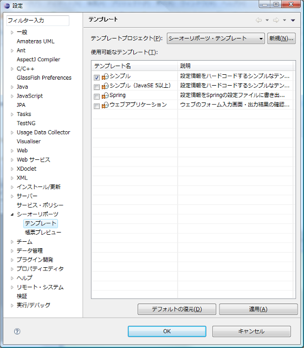Enable the Spring template checkbox

pyautogui.click(x=96, y=96)
